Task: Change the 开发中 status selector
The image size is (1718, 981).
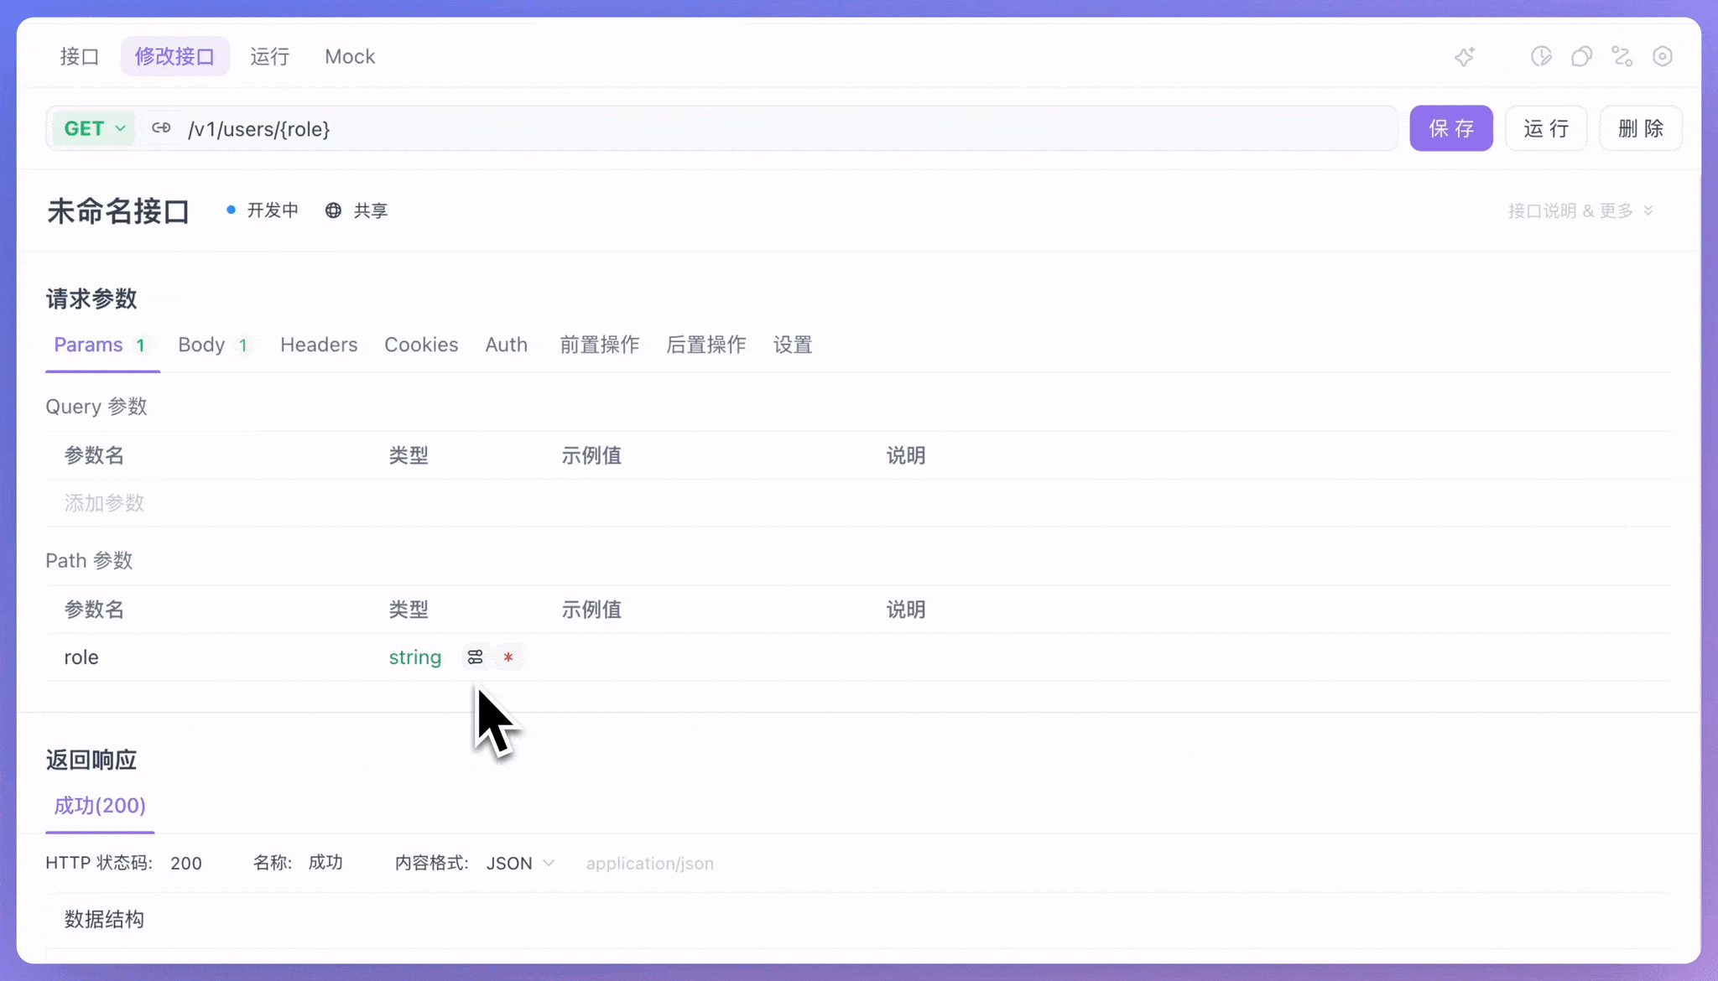Action: coord(263,210)
